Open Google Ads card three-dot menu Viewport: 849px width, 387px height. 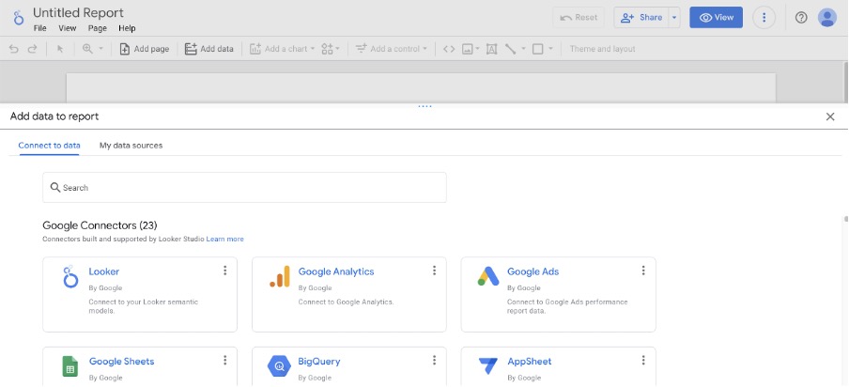pos(643,271)
